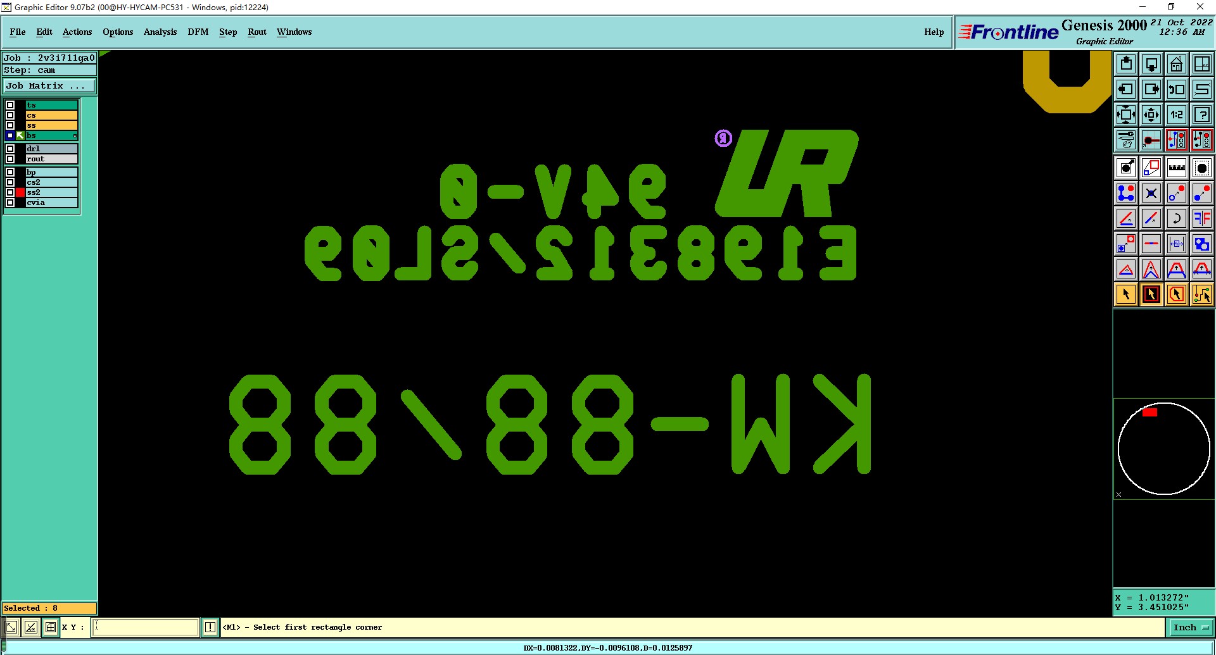Toggle the cvia layer checkbox
Image resolution: width=1216 pixels, height=655 pixels.
click(10, 203)
